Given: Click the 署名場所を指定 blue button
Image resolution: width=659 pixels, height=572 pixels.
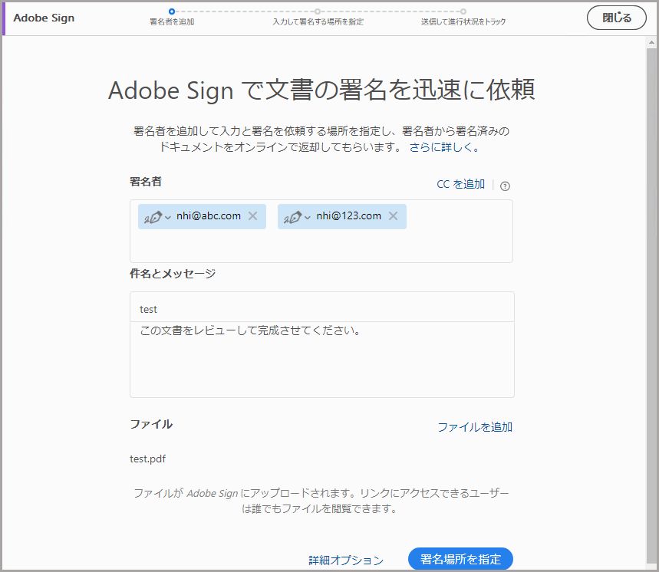Looking at the screenshot, I should [460, 559].
